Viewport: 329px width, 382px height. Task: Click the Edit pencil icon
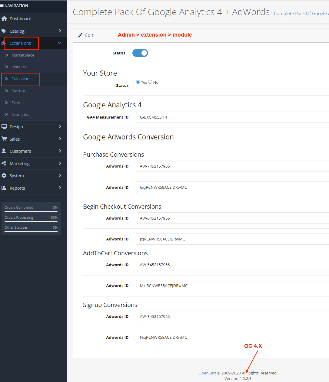pyautogui.click(x=80, y=35)
